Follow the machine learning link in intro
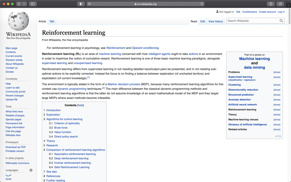Viewport: 291px width, 182px height. [110, 54]
